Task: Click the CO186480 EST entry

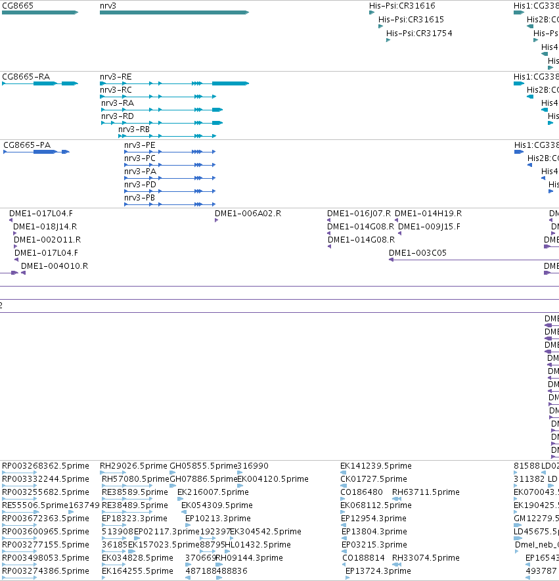Action: tap(343, 499)
